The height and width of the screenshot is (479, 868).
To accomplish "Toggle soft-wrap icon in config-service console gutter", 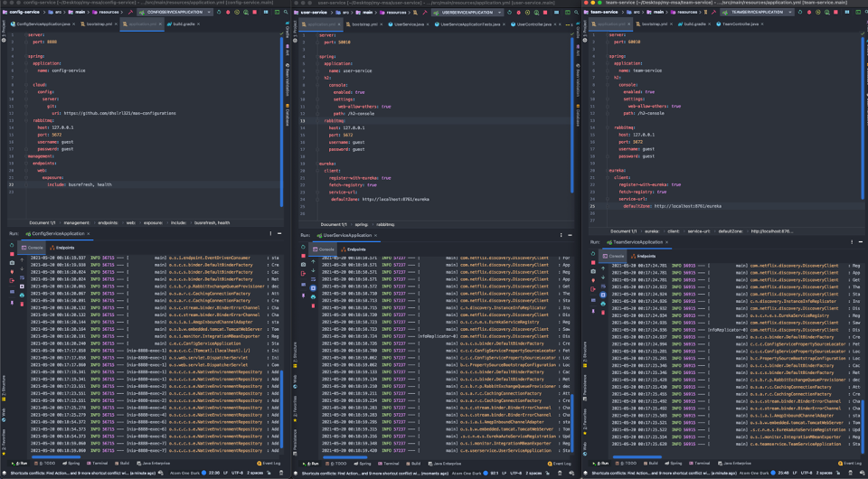I will coord(22,277).
